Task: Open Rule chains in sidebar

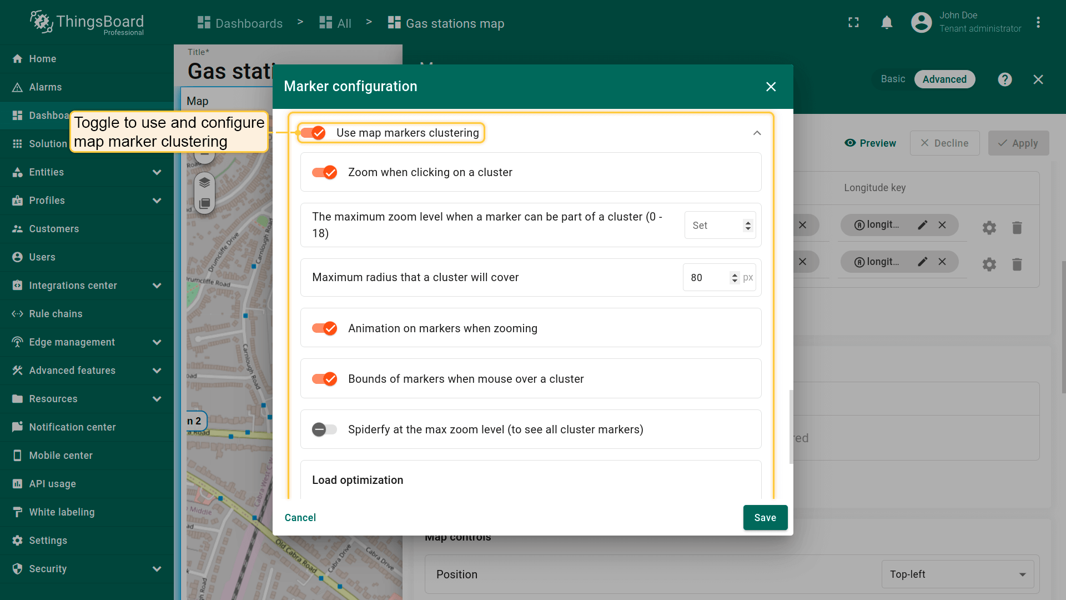Action: [56, 314]
